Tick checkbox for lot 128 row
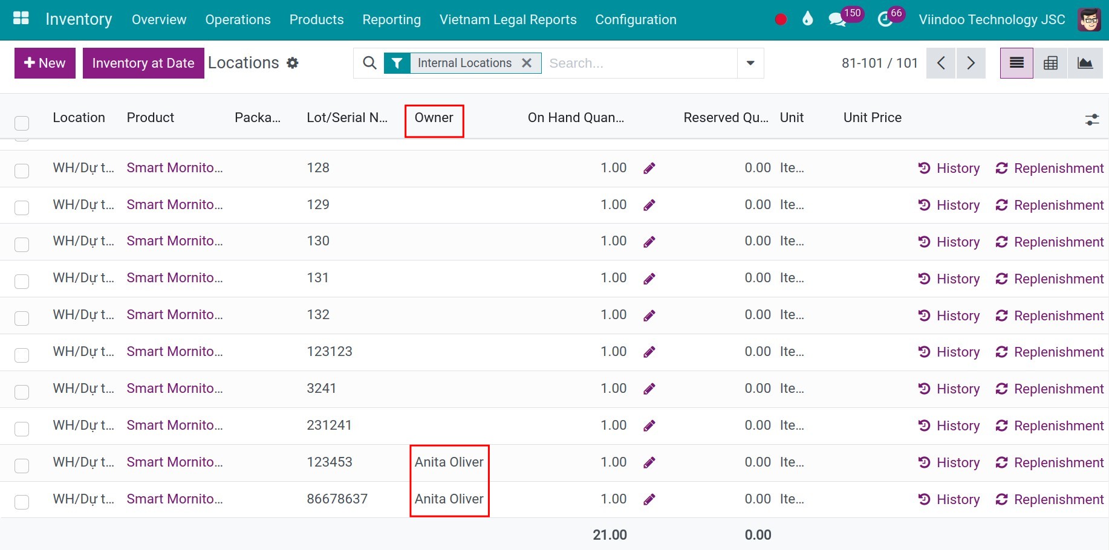 pos(22,171)
